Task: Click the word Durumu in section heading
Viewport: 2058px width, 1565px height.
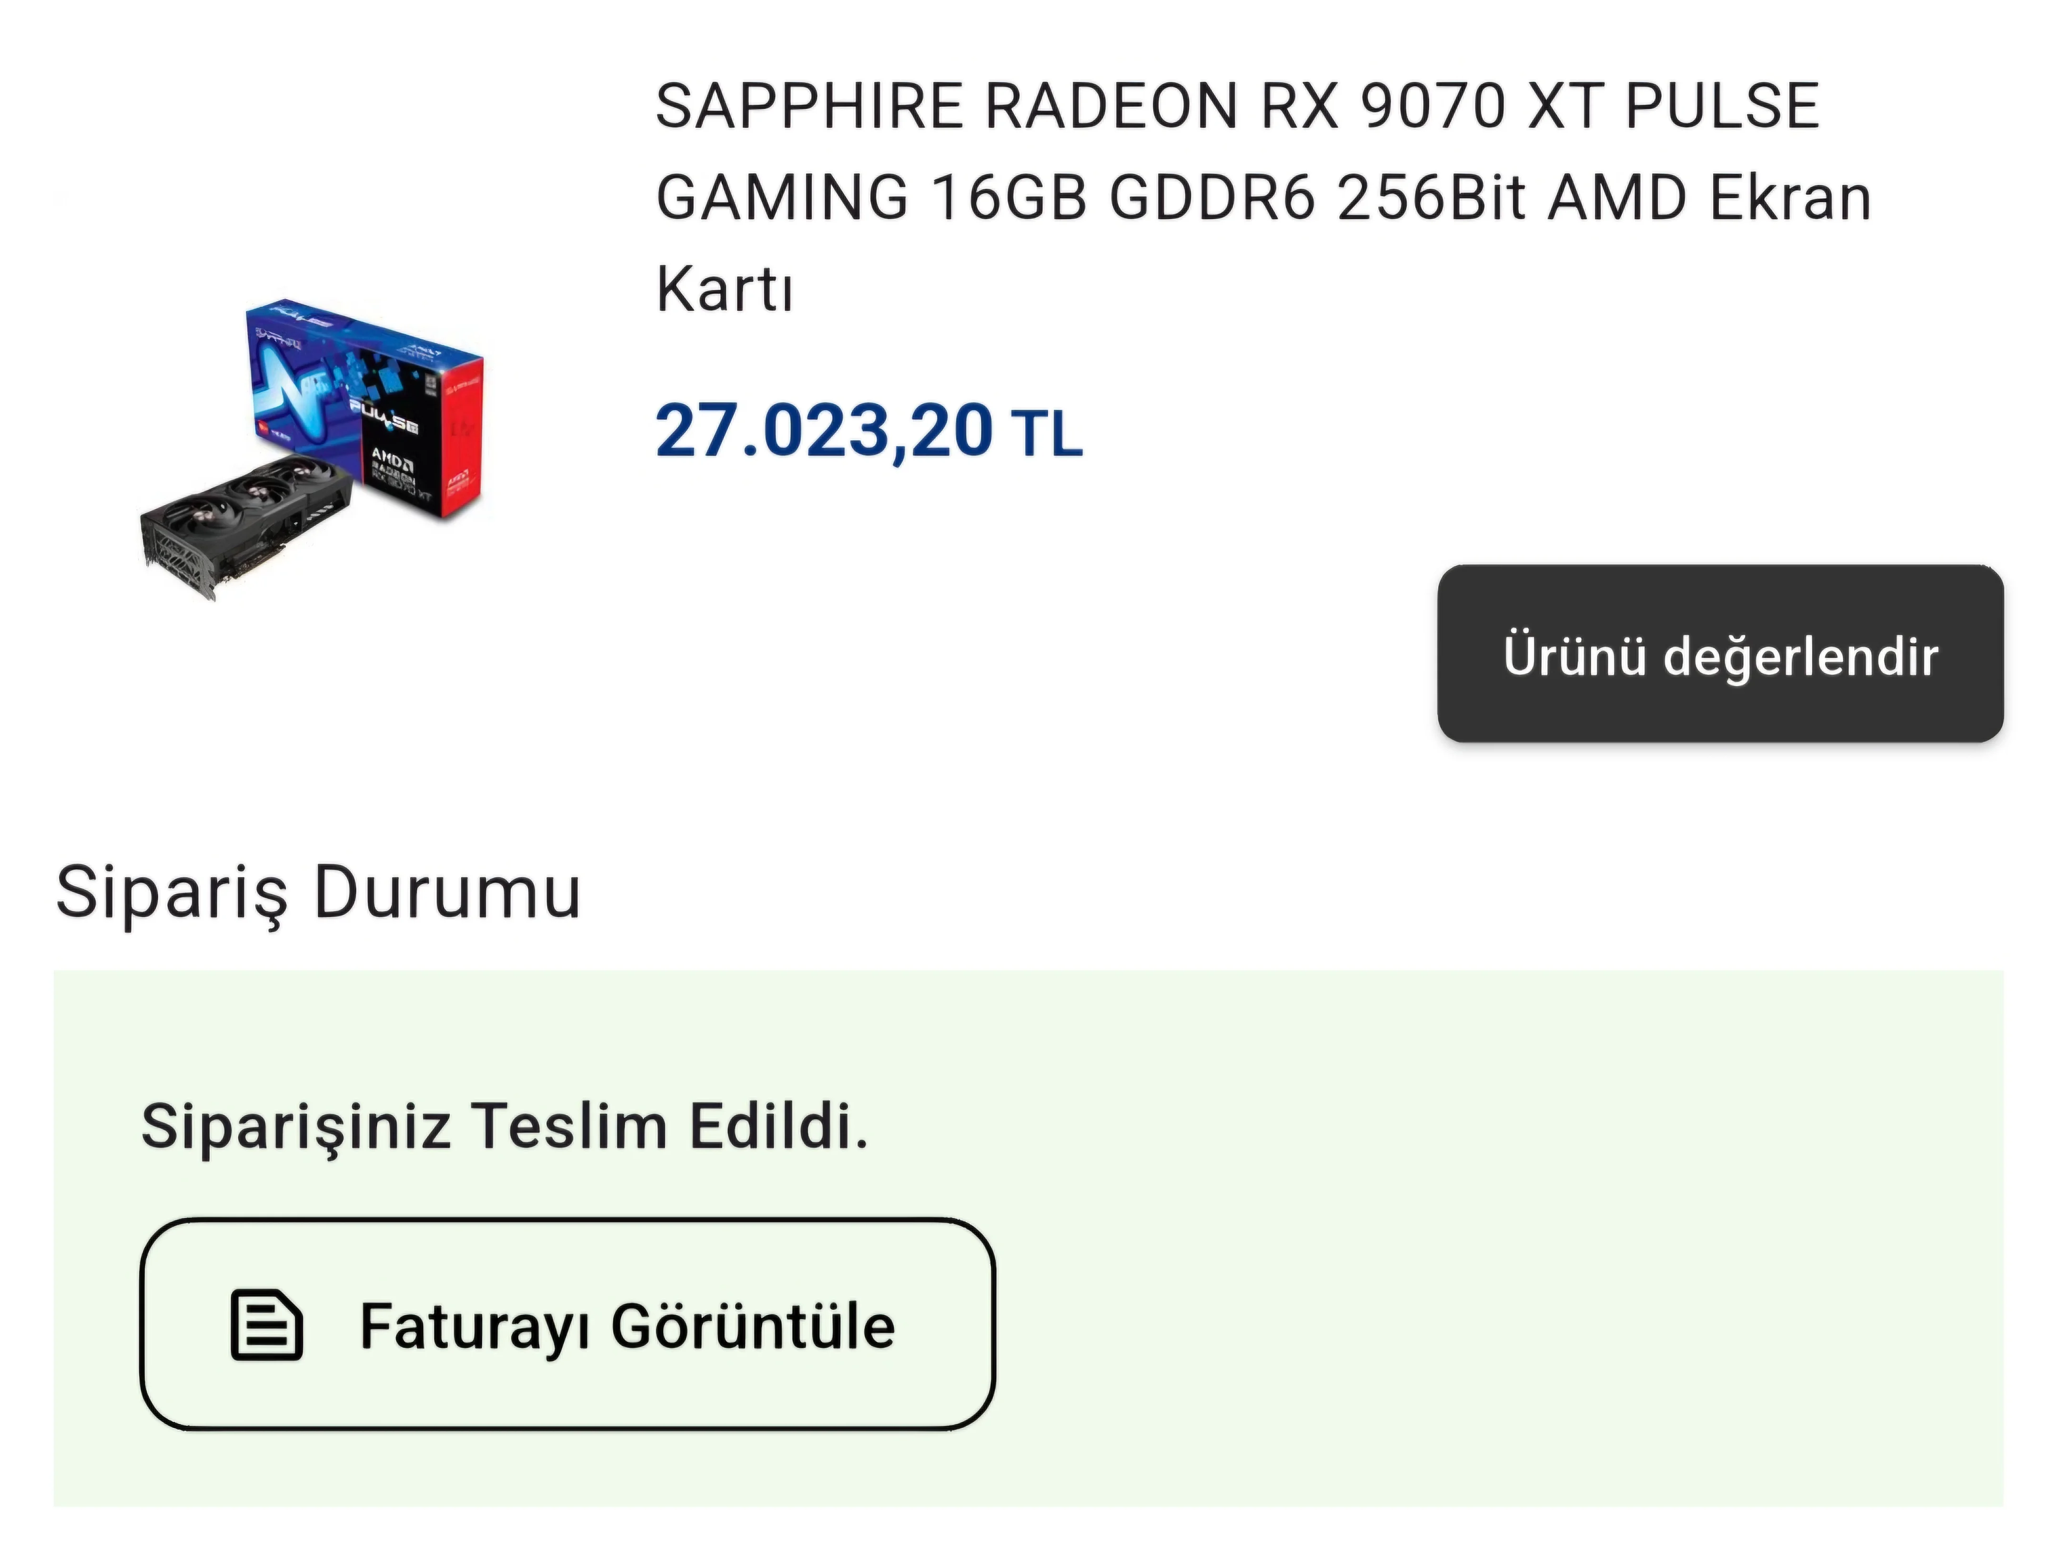Action: coord(447,892)
